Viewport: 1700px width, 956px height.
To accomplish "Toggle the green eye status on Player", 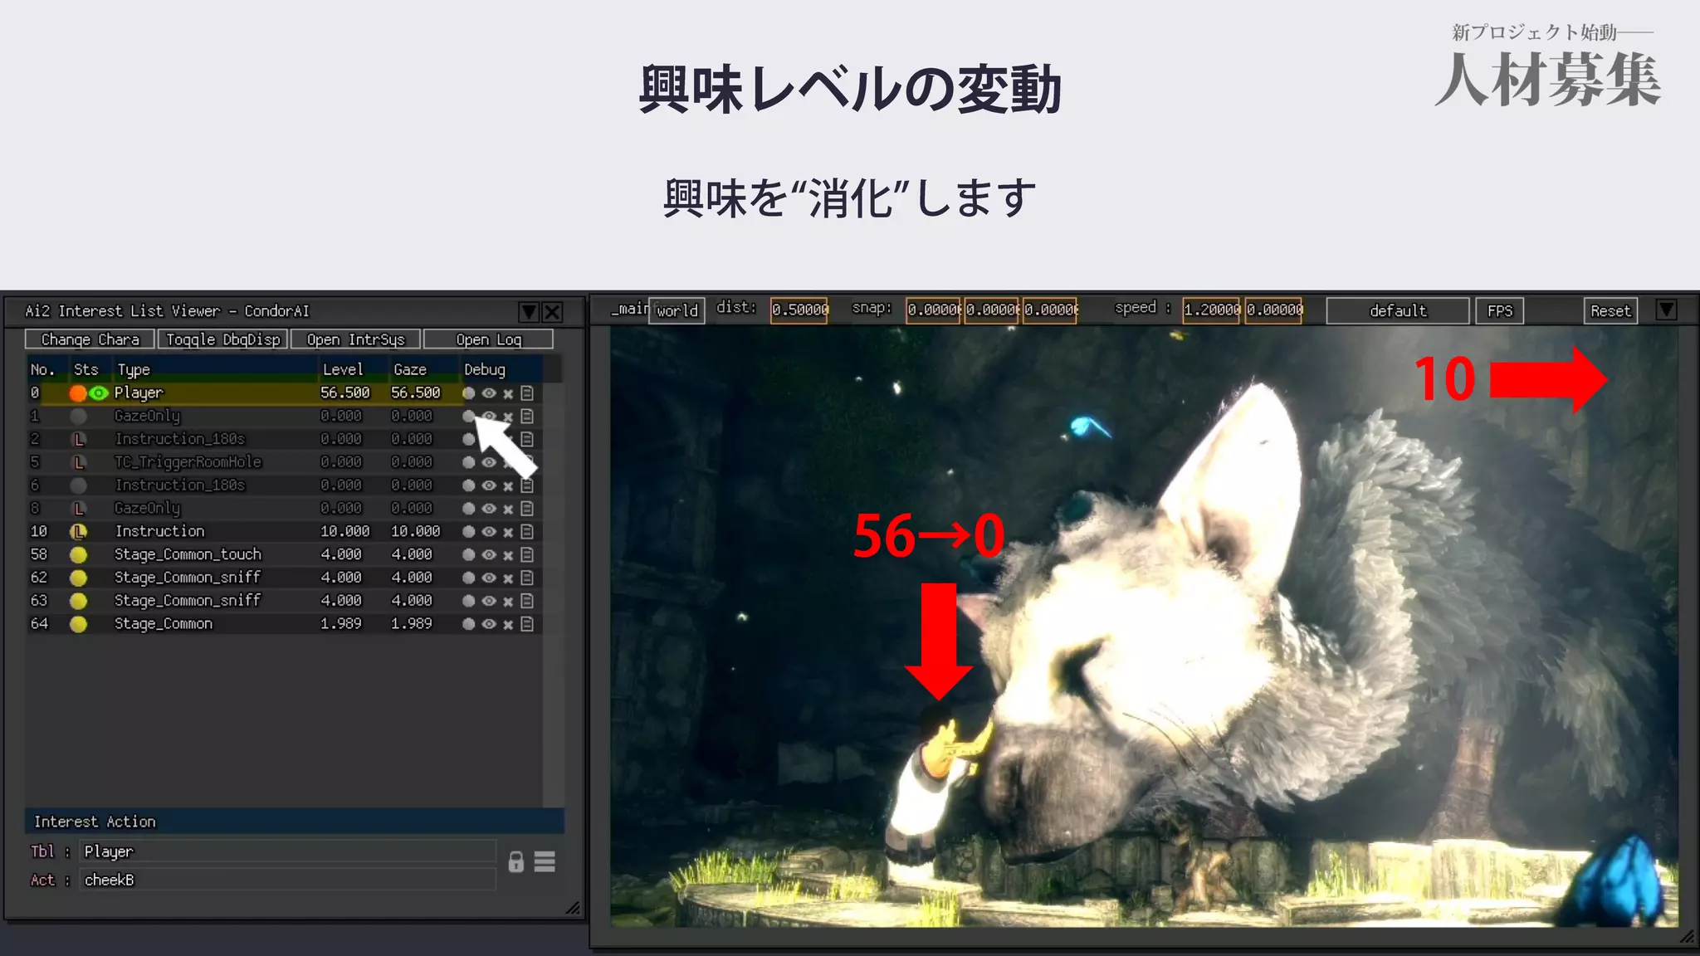I will tap(99, 393).
